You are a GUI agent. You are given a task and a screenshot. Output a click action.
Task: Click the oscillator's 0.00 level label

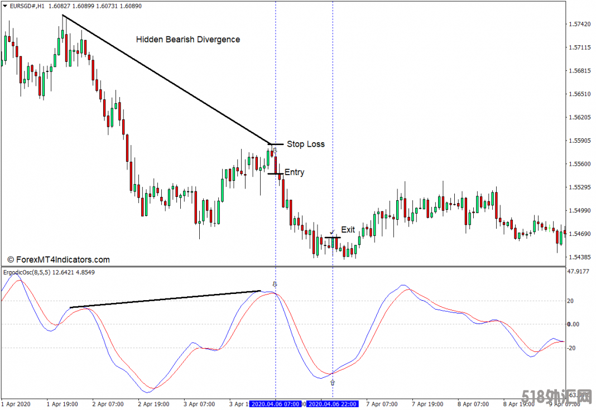click(x=574, y=324)
